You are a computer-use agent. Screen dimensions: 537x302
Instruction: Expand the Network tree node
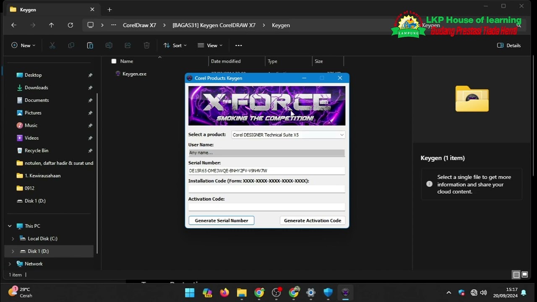click(10, 264)
